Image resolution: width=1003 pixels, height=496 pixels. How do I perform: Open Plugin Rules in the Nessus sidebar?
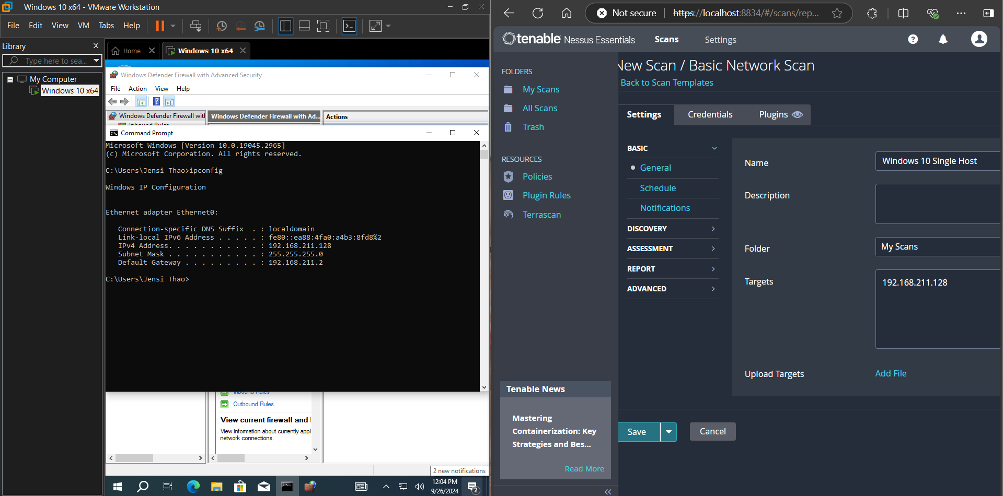[x=547, y=195]
